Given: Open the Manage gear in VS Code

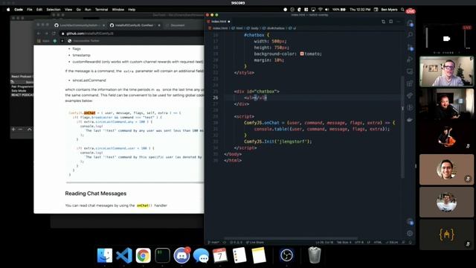Looking at the screenshot, I should [x=410, y=233].
